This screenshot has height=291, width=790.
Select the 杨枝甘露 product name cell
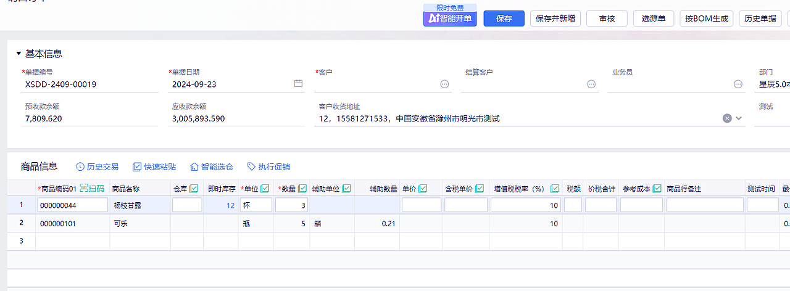[x=140, y=205]
